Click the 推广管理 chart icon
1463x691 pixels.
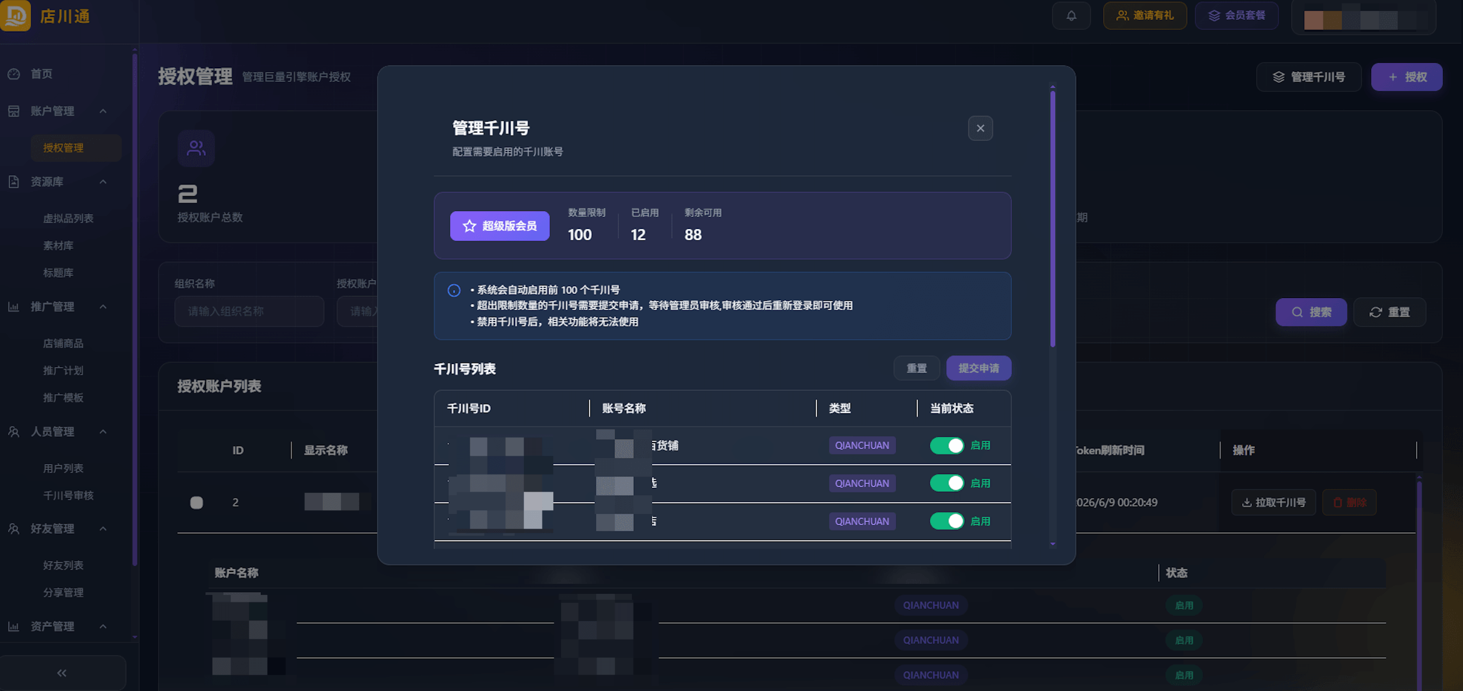pyautogui.click(x=14, y=306)
